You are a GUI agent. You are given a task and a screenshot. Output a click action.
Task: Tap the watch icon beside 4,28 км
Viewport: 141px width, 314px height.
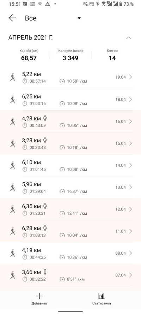[45, 118]
